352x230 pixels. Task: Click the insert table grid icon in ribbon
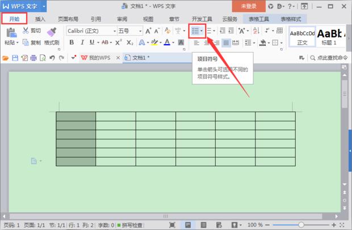(279, 31)
